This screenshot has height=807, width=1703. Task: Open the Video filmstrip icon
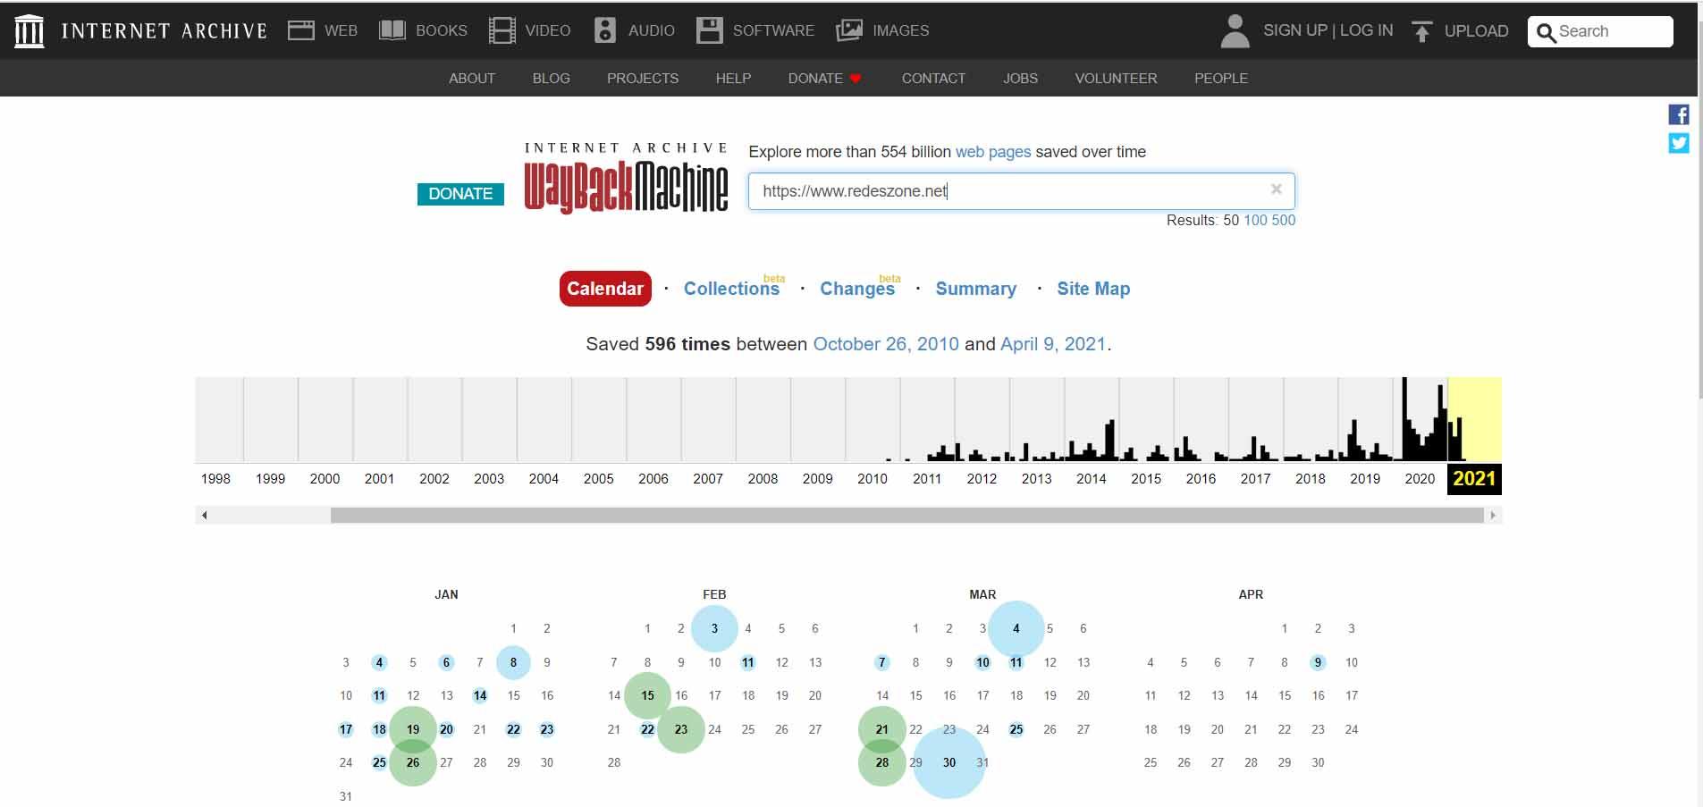(x=502, y=30)
